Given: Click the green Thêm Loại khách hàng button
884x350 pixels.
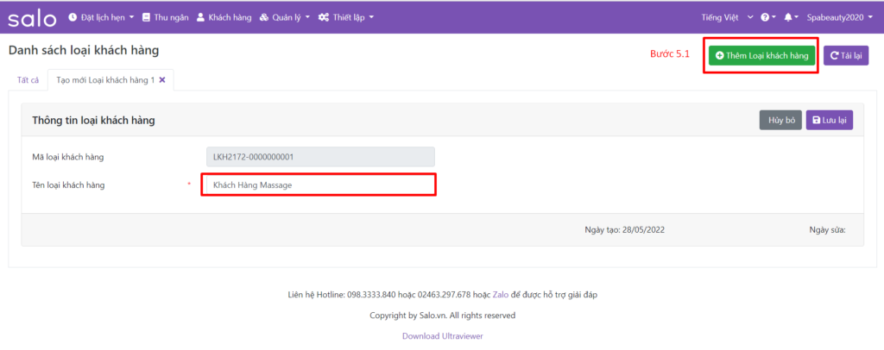Looking at the screenshot, I should [x=761, y=55].
